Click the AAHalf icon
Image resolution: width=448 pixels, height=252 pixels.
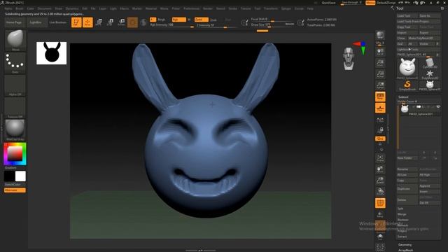(x=380, y=85)
